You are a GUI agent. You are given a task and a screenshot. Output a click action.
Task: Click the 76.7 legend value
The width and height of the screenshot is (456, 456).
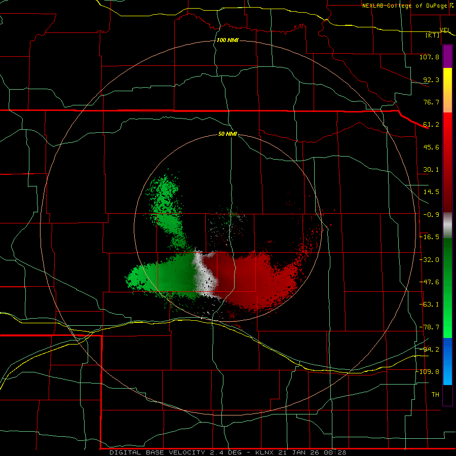point(431,102)
